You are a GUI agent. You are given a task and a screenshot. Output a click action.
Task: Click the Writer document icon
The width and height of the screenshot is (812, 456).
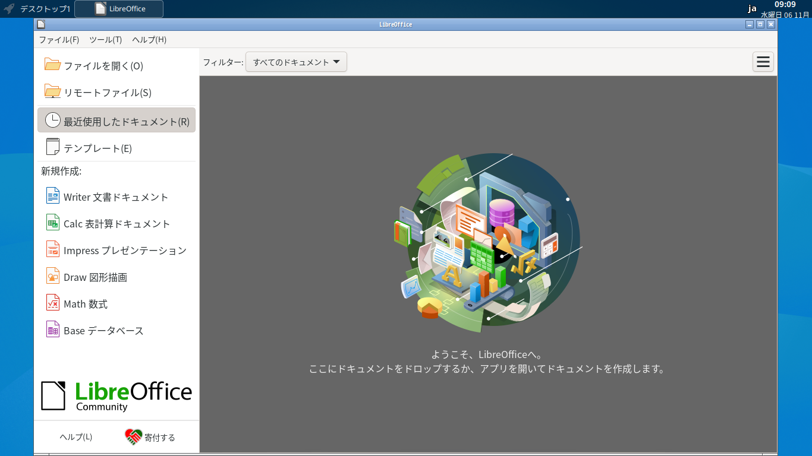coord(53,195)
